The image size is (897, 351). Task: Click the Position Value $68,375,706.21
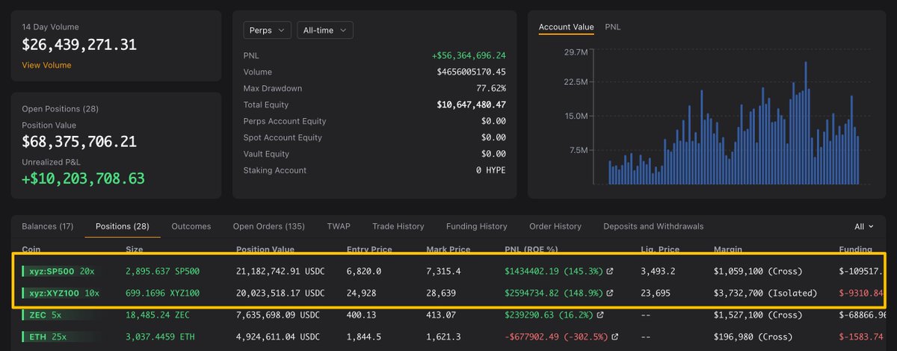tap(79, 142)
